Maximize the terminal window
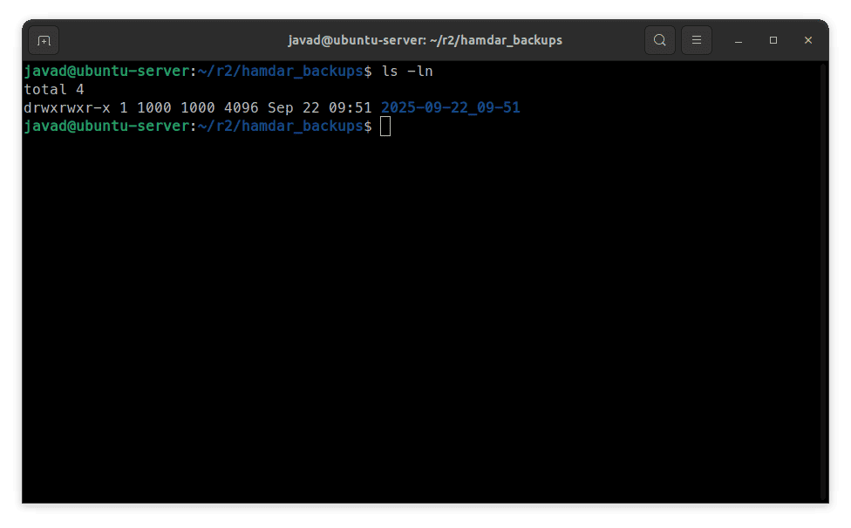This screenshot has height=528, width=851. [773, 40]
